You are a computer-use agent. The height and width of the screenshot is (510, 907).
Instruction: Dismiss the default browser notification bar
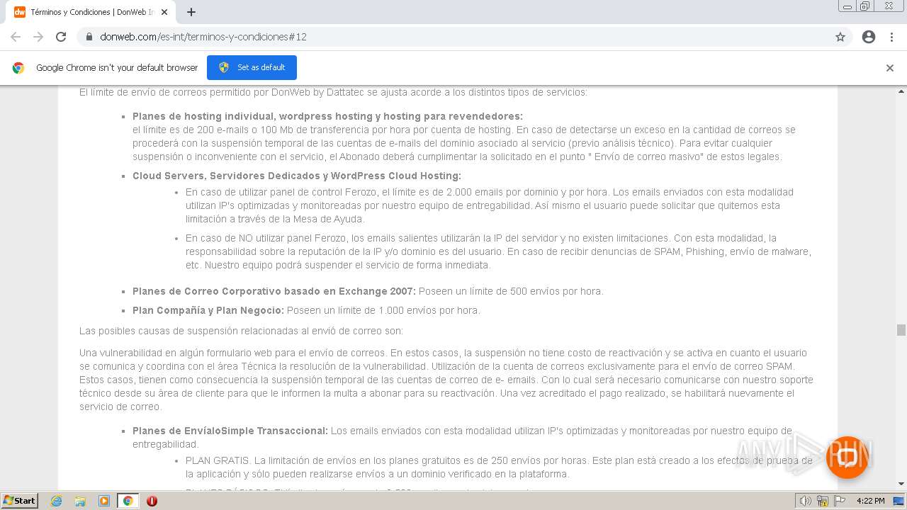[890, 68]
